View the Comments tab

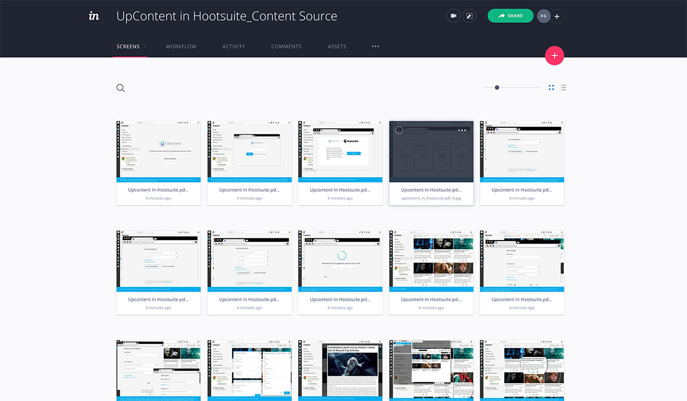coord(286,46)
